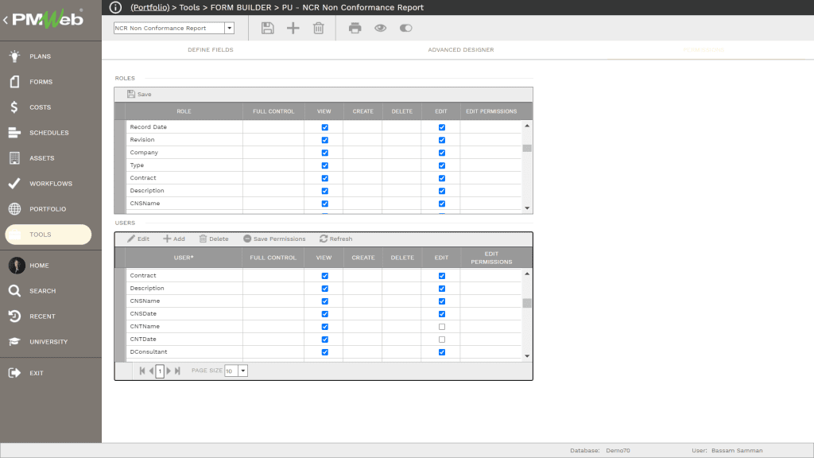Screen dimensions: 814x458
Task: Switch to the faded Permissions tab
Action: pos(704,50)
